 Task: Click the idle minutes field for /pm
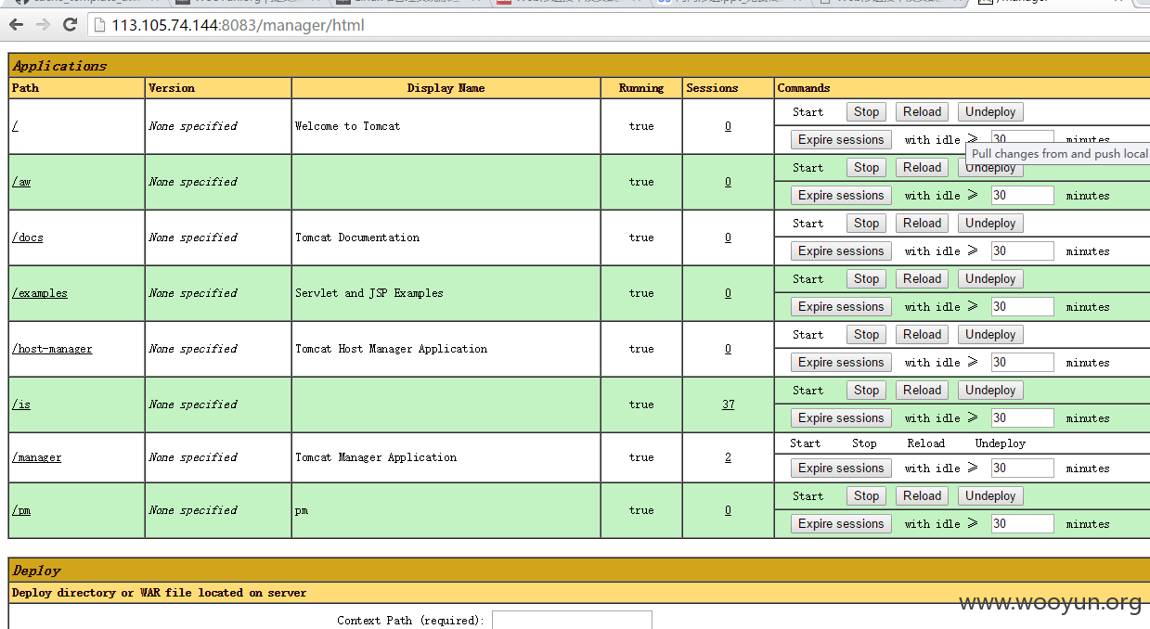tap(1022, 523)
